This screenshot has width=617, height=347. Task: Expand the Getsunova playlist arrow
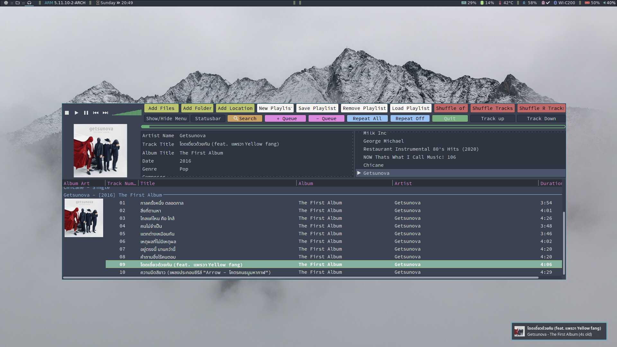click(x=359, y=173)
